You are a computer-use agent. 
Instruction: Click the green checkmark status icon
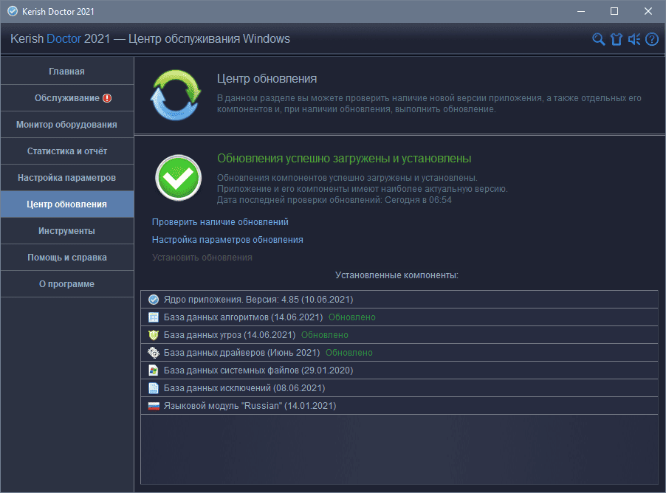click(178, 178)
